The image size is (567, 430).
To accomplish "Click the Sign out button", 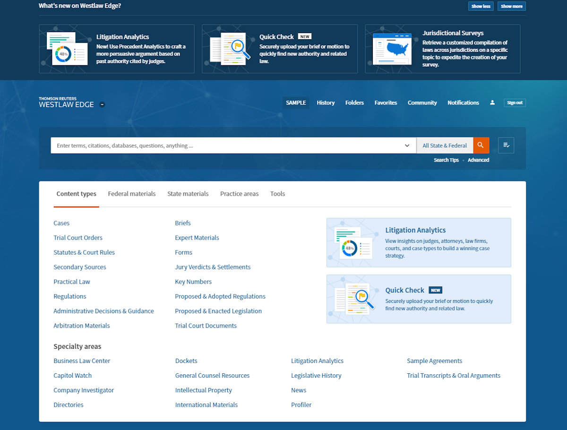I will (515, 103).
